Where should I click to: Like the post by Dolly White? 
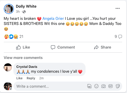23,47
